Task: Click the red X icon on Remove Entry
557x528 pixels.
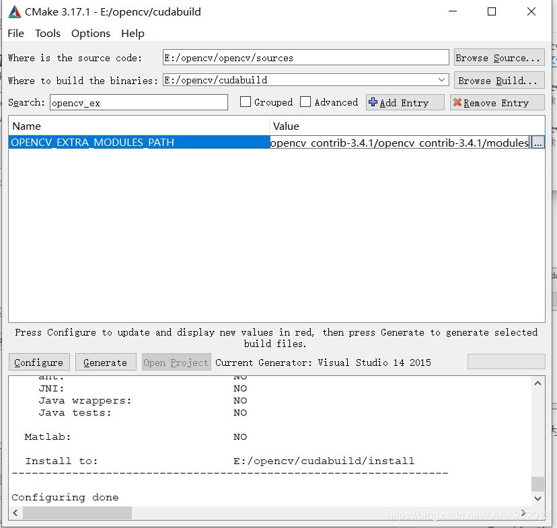Action: point(457,102)
